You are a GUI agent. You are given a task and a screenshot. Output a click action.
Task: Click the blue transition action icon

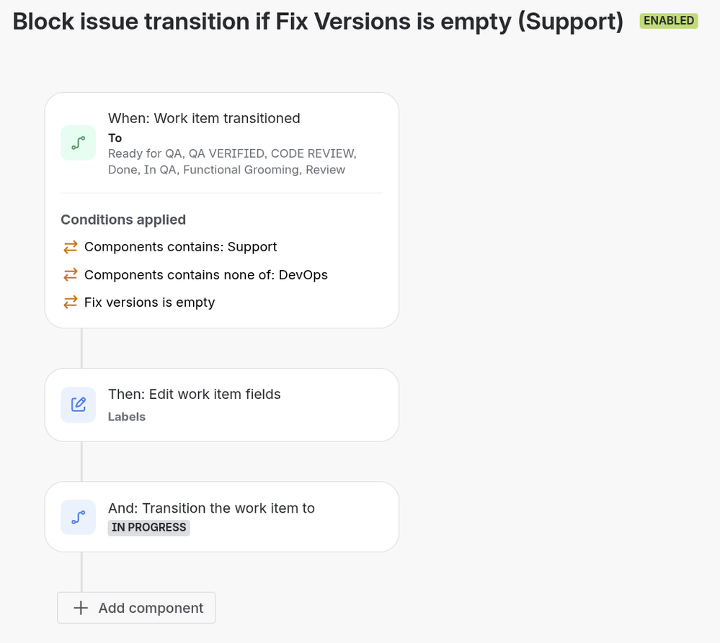tap(78, 517)
